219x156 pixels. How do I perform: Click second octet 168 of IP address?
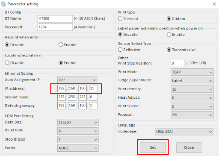pos(72,88)
